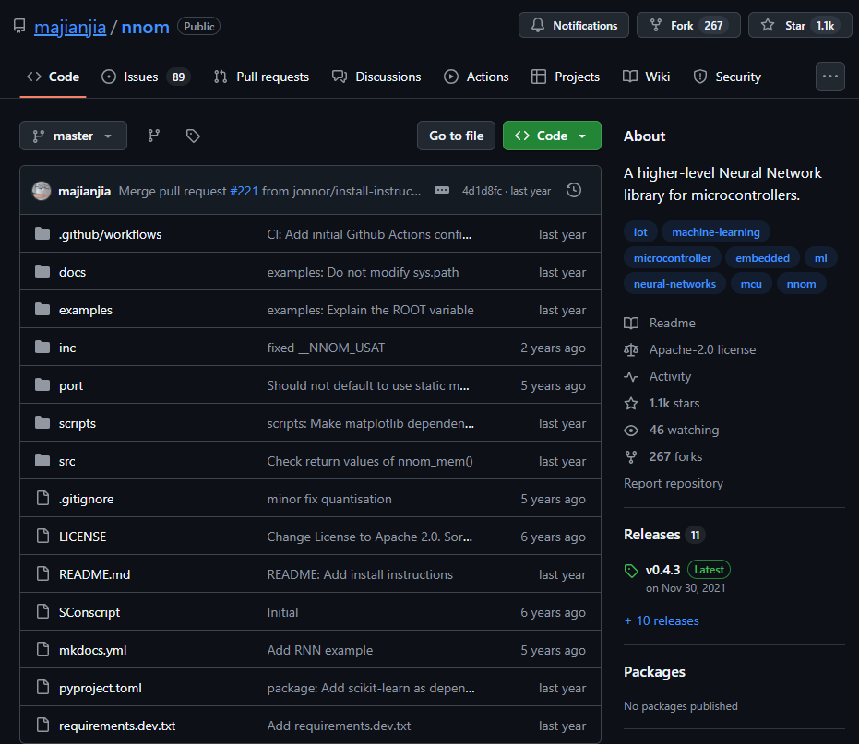Click the README.md file icon
Viewport: 859px width, 744px height.
(x=42, y=573)
